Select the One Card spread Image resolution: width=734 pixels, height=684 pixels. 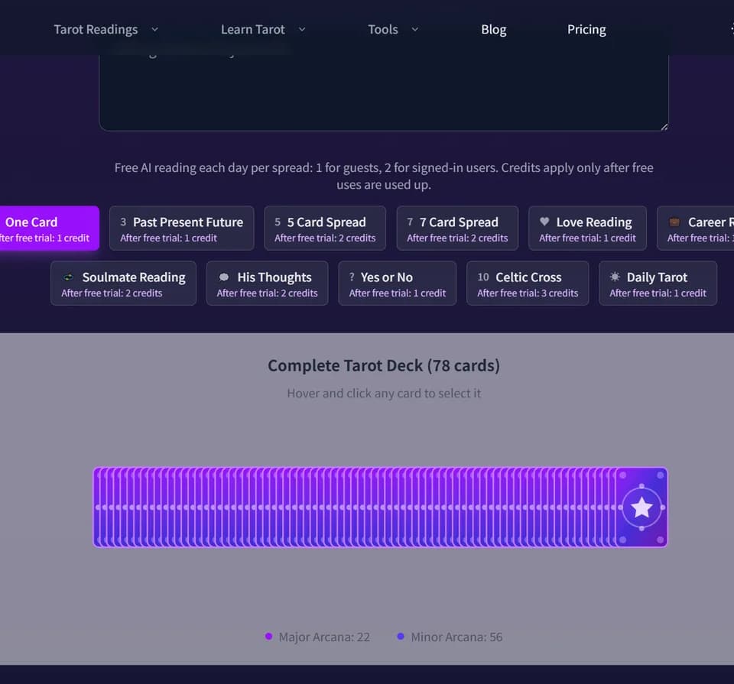(x=49, y=229)
